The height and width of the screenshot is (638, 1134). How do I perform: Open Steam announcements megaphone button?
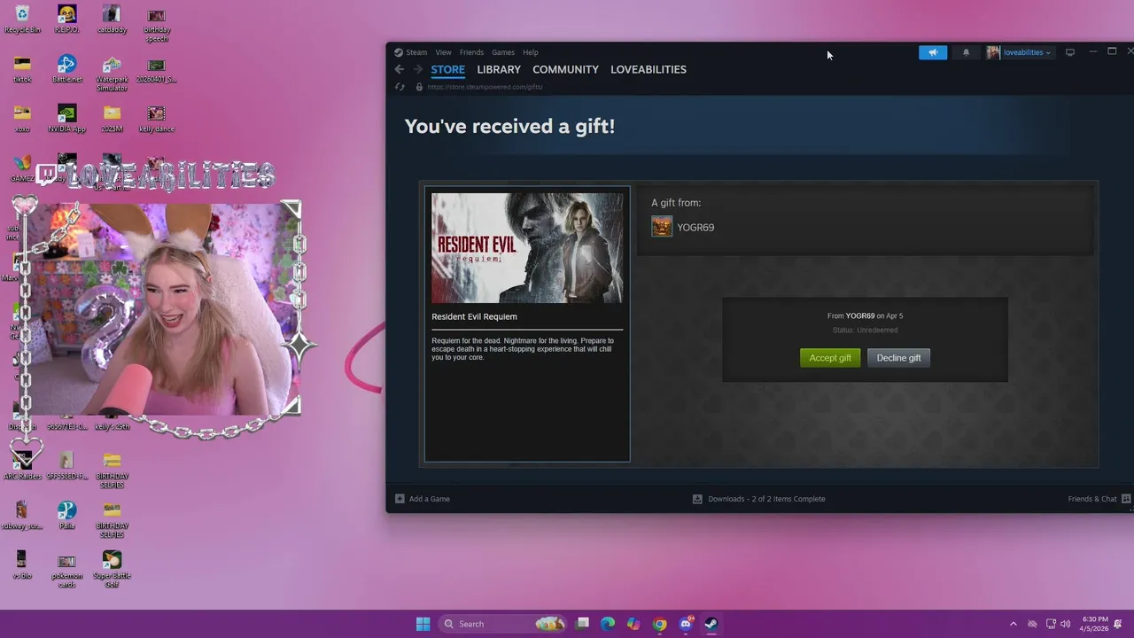933,52
